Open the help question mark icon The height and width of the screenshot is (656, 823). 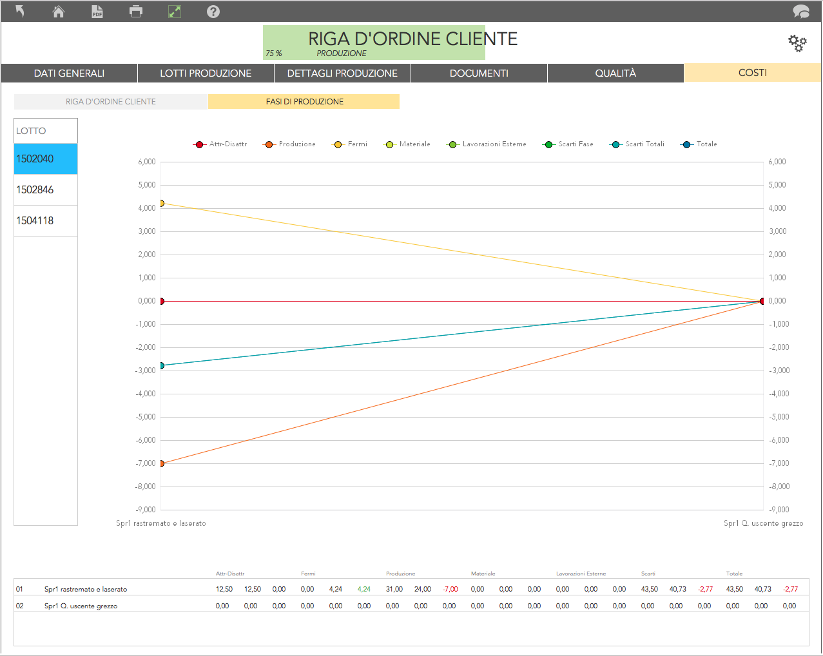[213, 12]
